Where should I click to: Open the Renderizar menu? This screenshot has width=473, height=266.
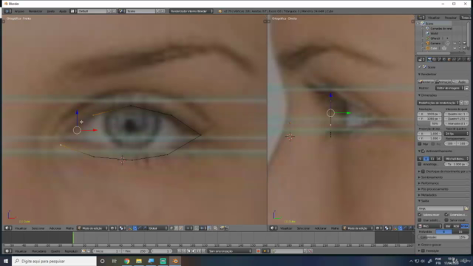[35, 11]
